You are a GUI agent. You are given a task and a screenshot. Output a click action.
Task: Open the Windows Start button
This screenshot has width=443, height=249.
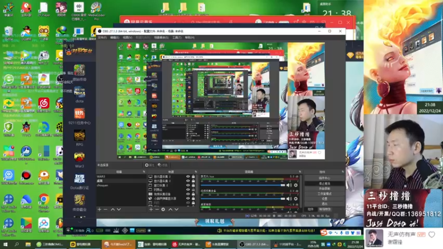click(x=5, y=245)
